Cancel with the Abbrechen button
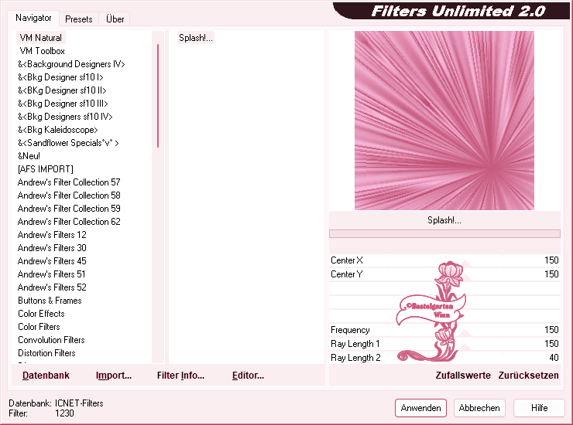573x425 pixels. 479,408
